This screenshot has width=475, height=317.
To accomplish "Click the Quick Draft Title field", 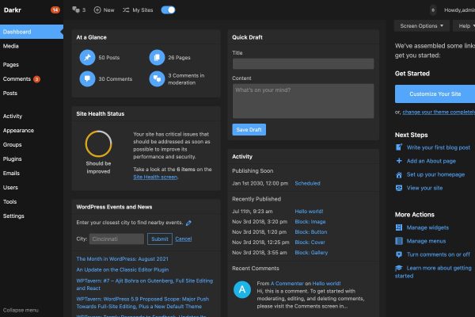I will tap(303, 63).
